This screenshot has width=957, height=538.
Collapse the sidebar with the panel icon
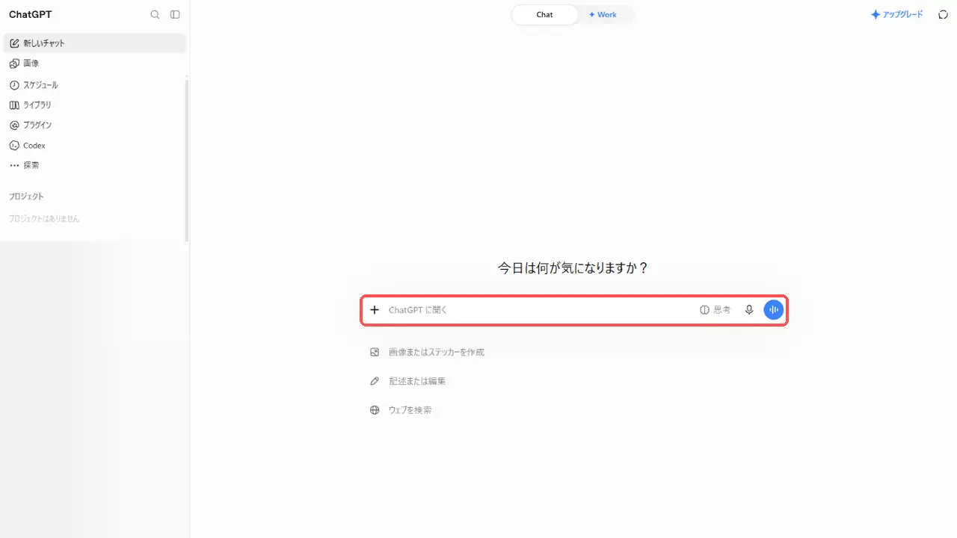[175, 14]
